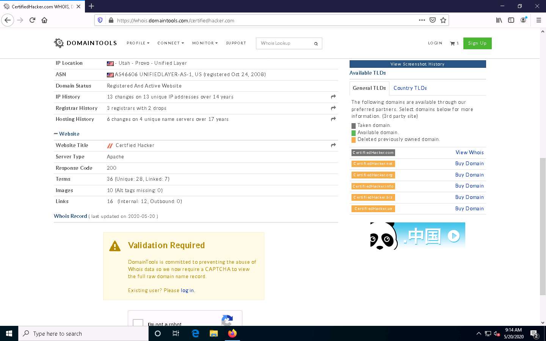Save page to Pocket icon
The image size is (546, 341).
tap(433, 20)
